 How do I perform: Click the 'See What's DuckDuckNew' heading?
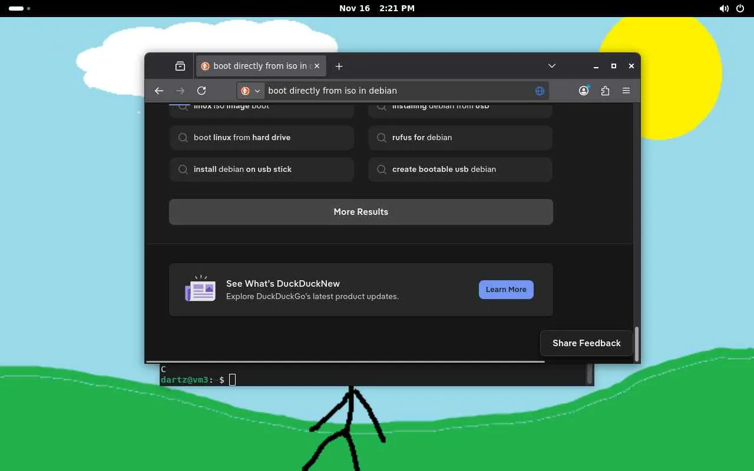283,283
